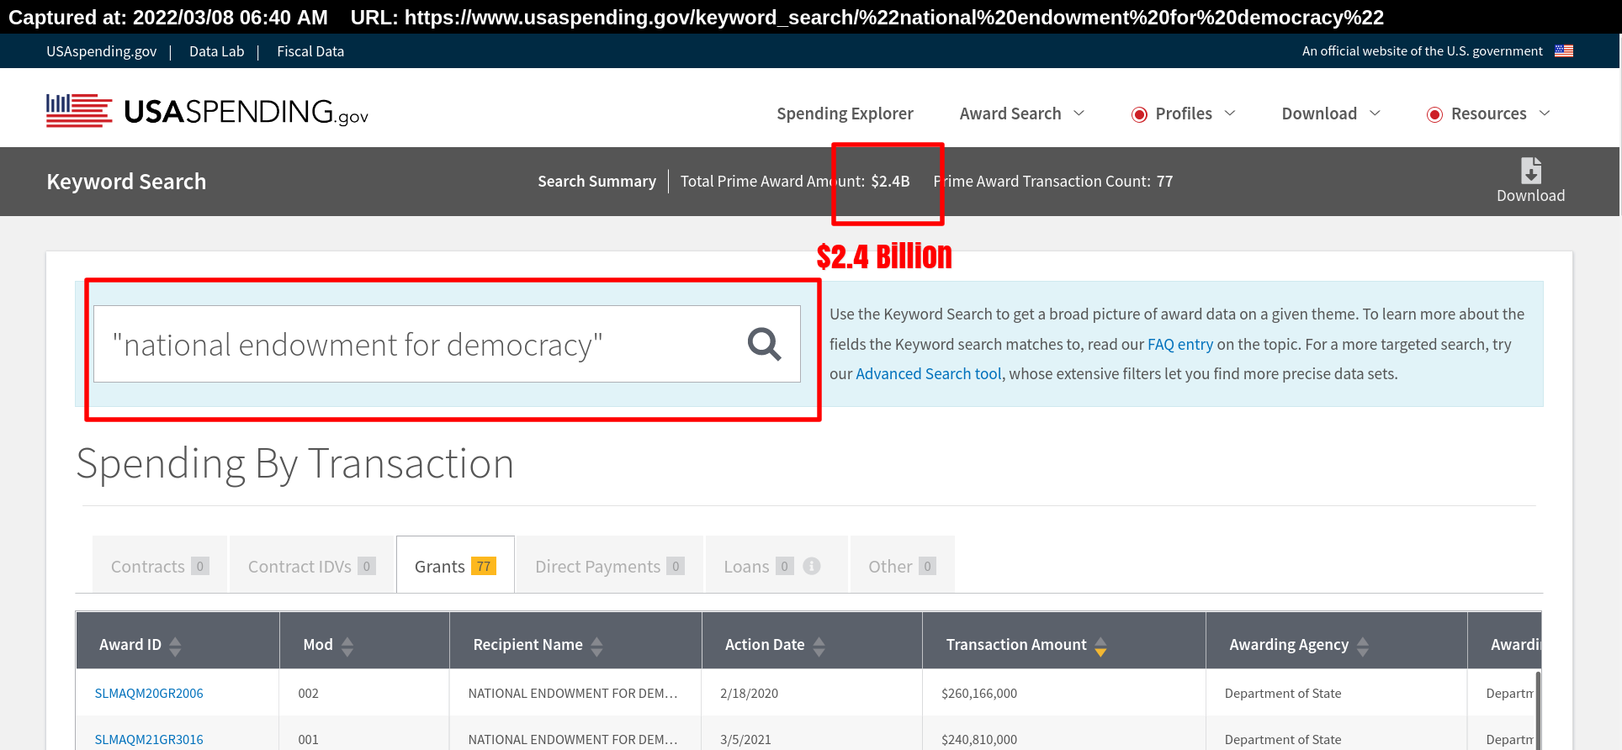The image size is (1622, 750).
Task: Click the table vertical scrollbar
Action: [x=1538, y=710]
